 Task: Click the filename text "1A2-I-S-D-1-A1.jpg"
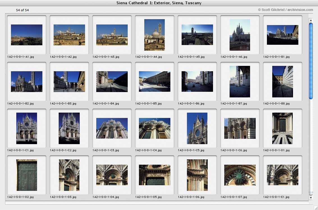[x=20, y=57]
